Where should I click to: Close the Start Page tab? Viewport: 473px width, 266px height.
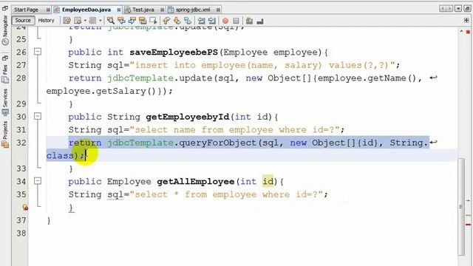tap(48, 10)
